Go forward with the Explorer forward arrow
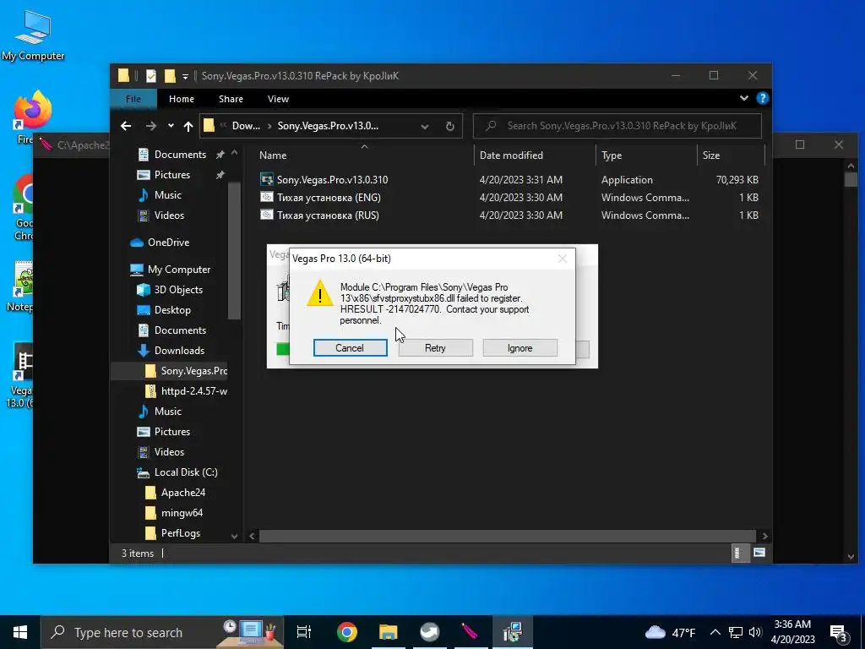Viewport: 865px width, 649px height. (x=150, y=126)
